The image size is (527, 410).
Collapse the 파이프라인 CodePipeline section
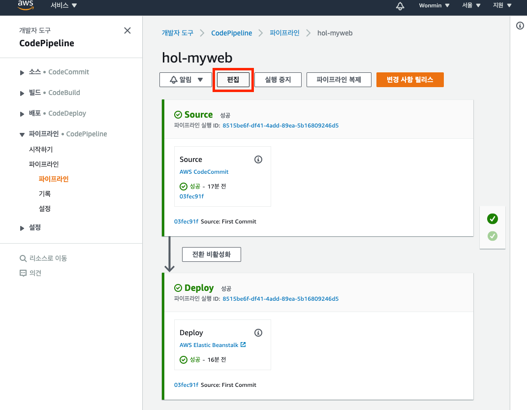point(22,134)
